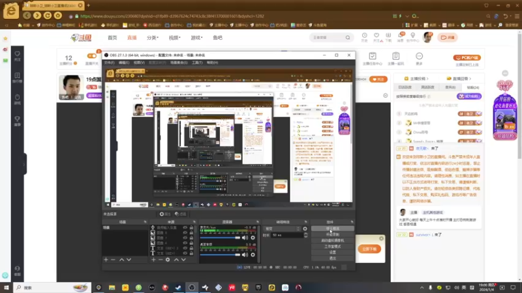This screenshot has width=522, height=293.
Task: Click 启动虚拟摄像机 virtual camera button
Action: click(x=333, y=240)
